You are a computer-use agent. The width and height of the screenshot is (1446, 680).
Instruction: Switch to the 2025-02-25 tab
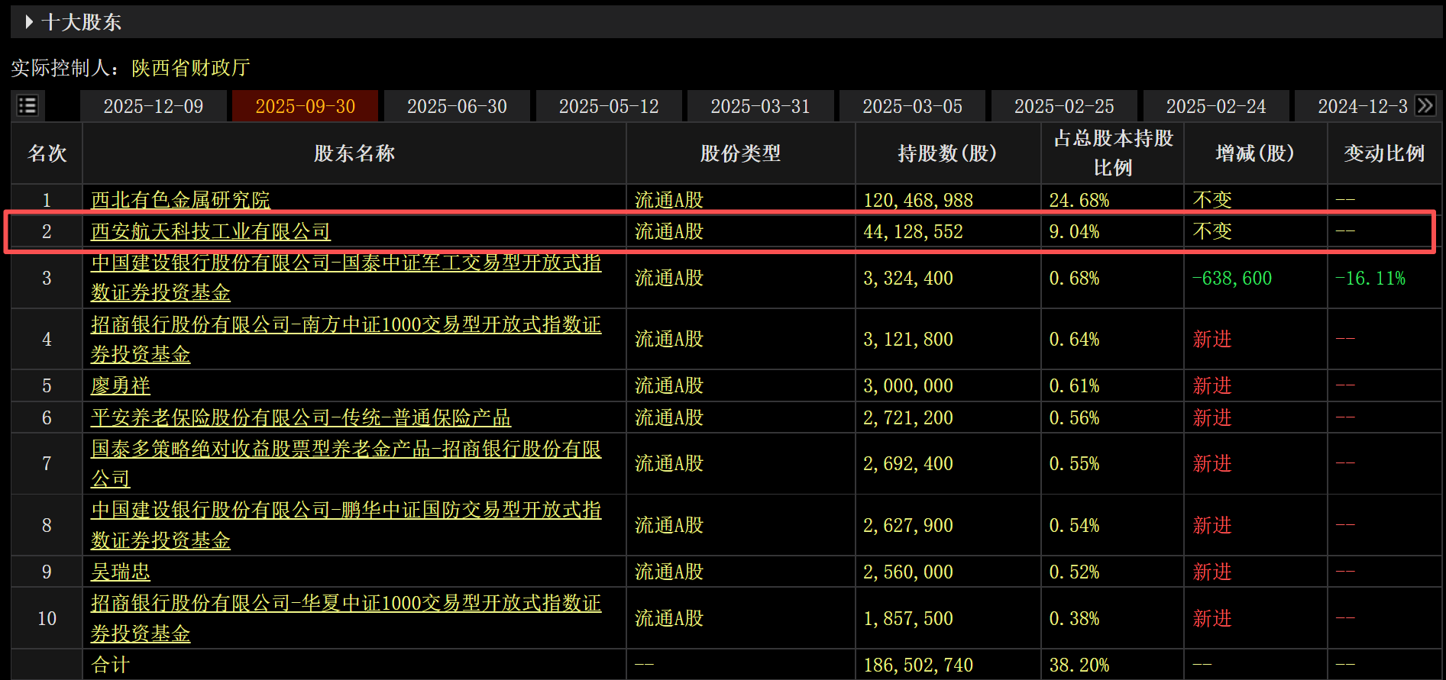(1064, 106)
